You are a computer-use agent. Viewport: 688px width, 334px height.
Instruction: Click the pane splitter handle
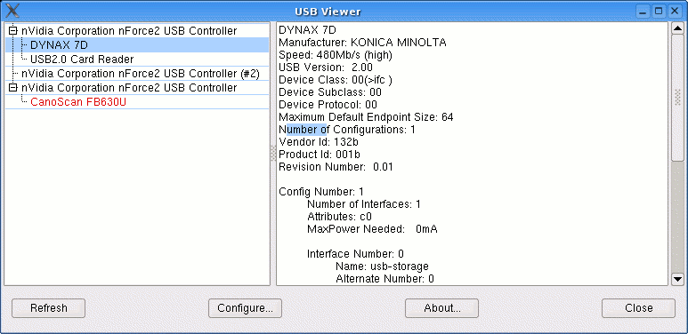point(273,154)
